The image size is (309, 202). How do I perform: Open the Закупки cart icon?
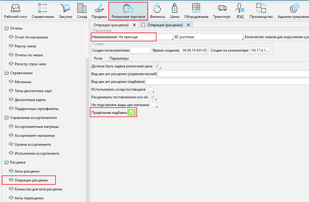click(65, 8)
